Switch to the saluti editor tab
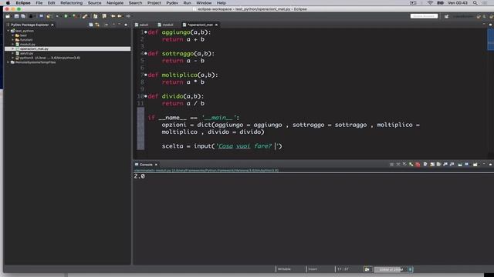 [141, 25]
